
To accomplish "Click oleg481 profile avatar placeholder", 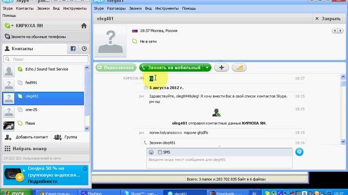I will click(110, 41).
